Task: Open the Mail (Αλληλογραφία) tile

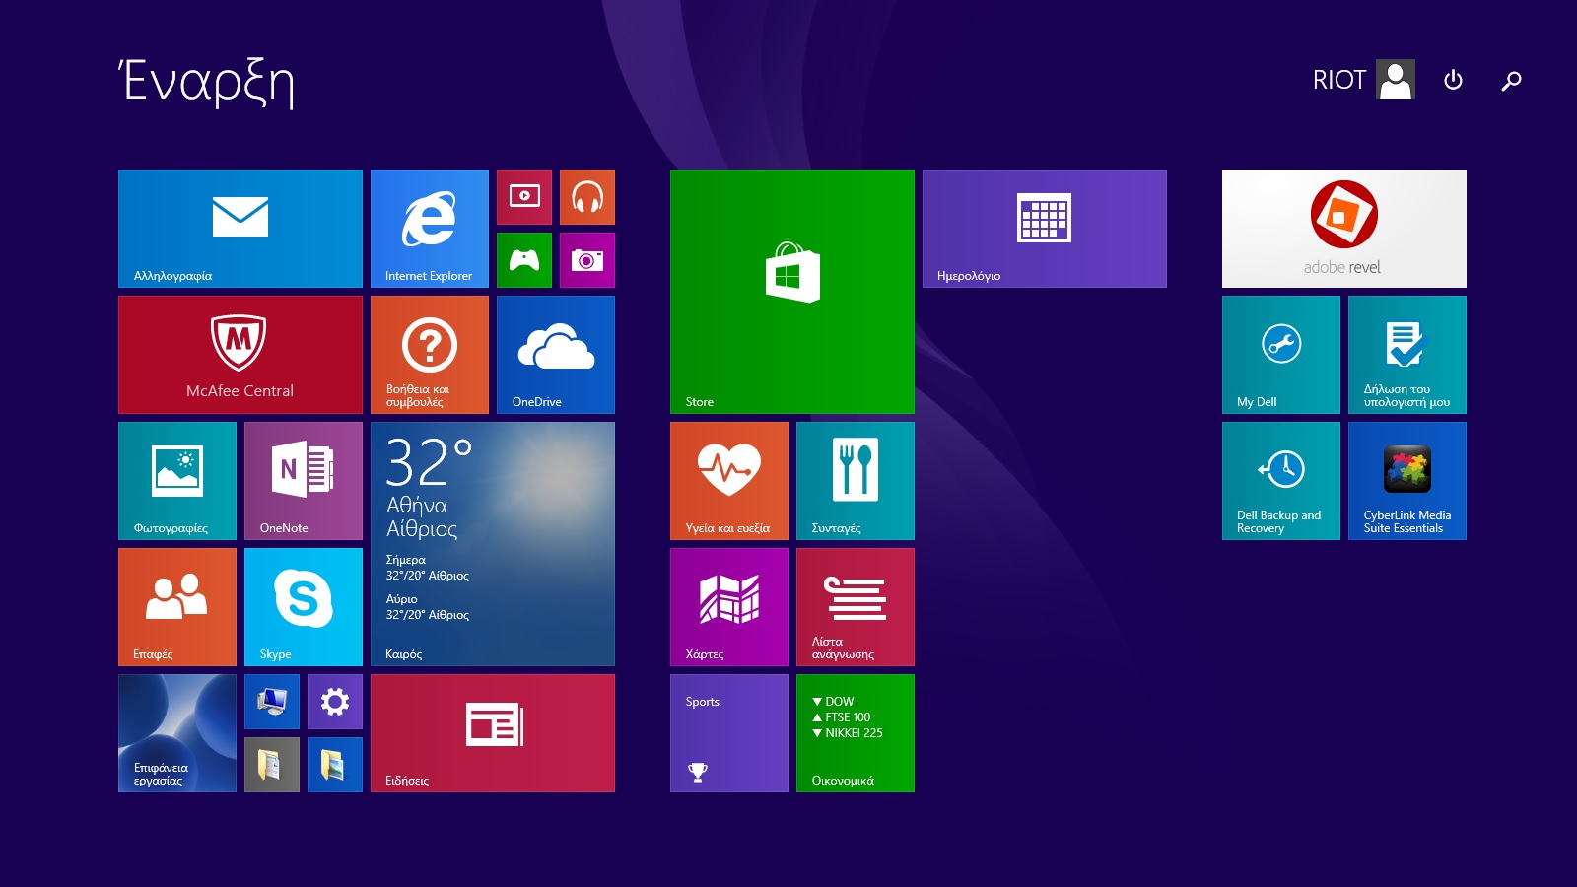Action: (240, 229)
